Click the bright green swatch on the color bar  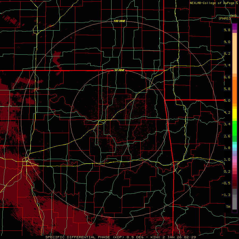tap(234, 128)
